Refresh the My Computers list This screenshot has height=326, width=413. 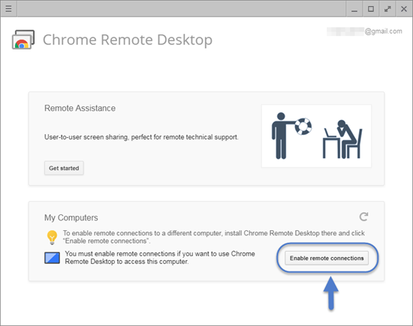(x=363, y=217)
